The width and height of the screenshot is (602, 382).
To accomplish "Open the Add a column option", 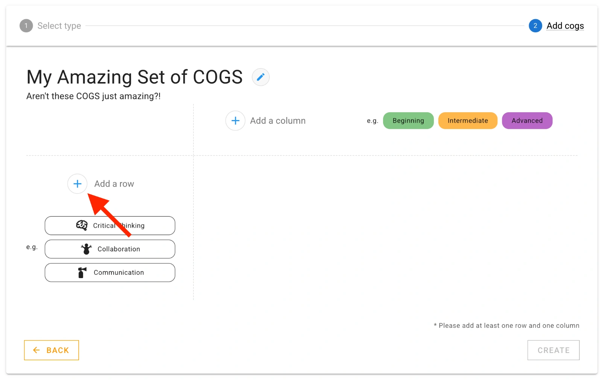I will coord(278,120).
